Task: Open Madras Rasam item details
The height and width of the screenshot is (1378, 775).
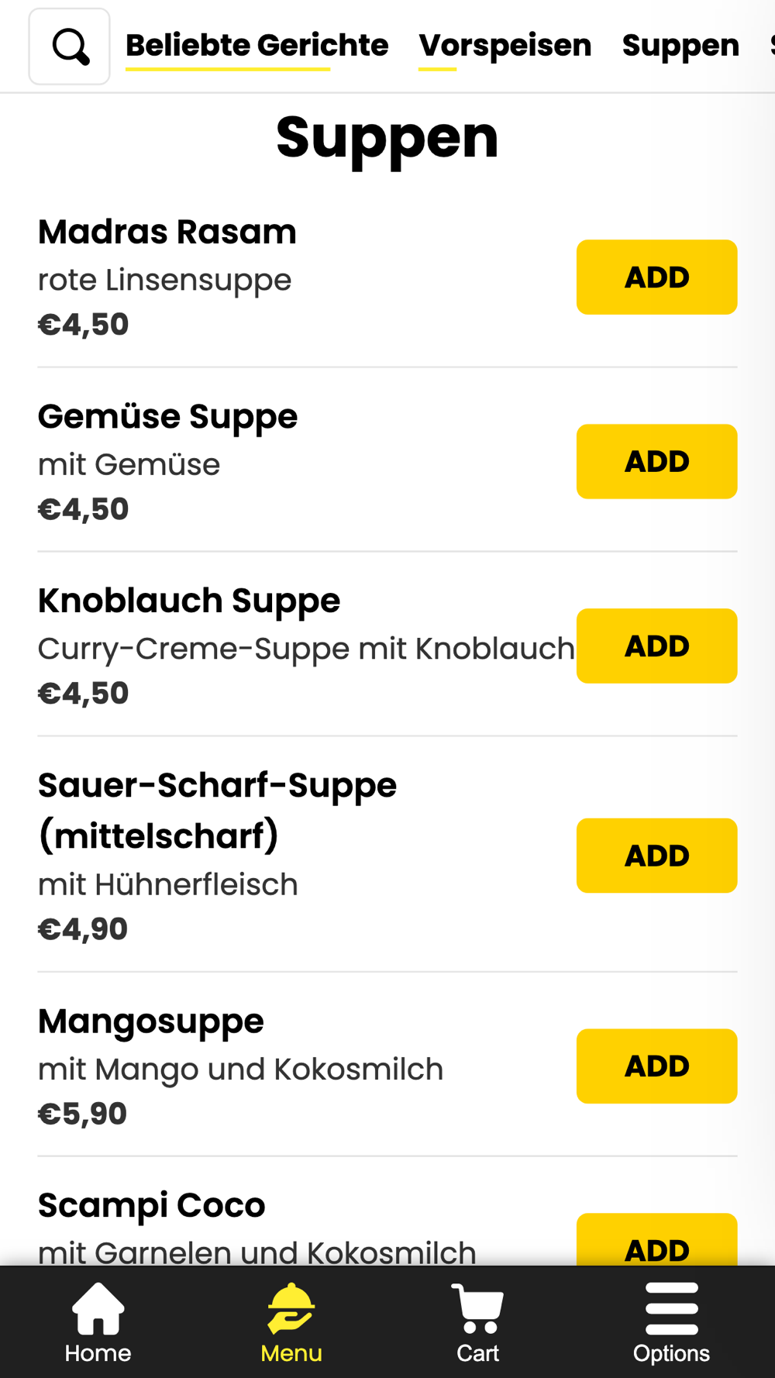Action: 167,233
